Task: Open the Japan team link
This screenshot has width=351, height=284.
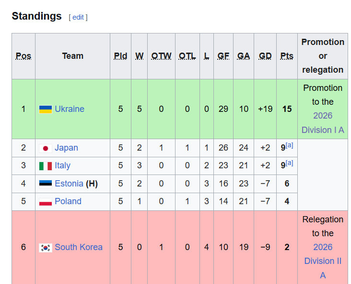Action: point(66,148)
